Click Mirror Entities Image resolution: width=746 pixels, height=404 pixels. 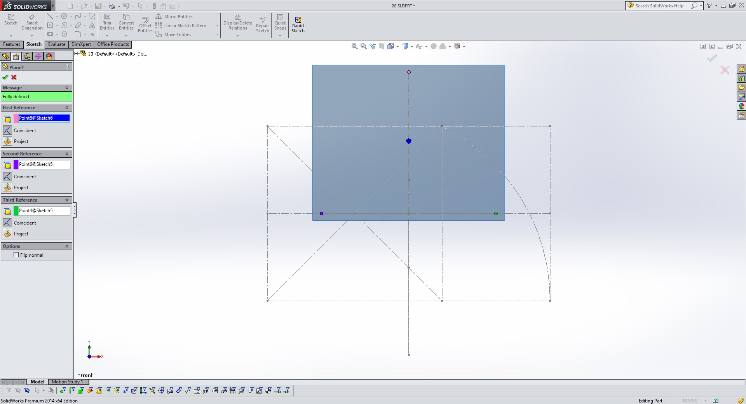coord(174,17)
